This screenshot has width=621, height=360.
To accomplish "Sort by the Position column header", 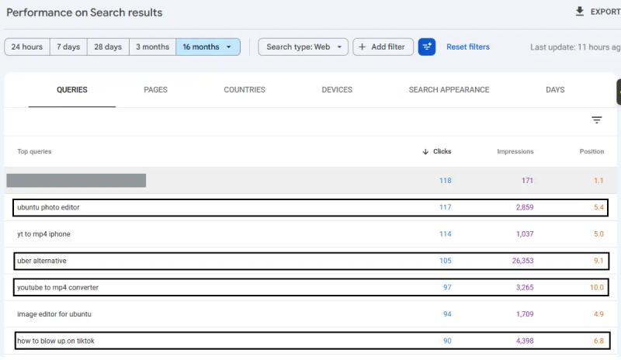I will pyautogui.click(x=592, y=151).
